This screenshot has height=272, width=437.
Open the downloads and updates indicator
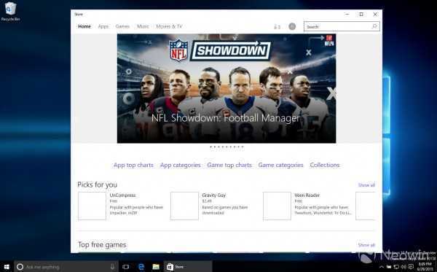click(x=277, y=27)
